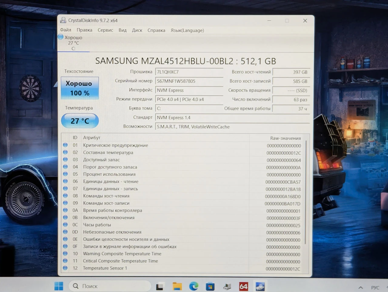Open Task View from the taskbar
388x292 pixels.
coord(160,286)
